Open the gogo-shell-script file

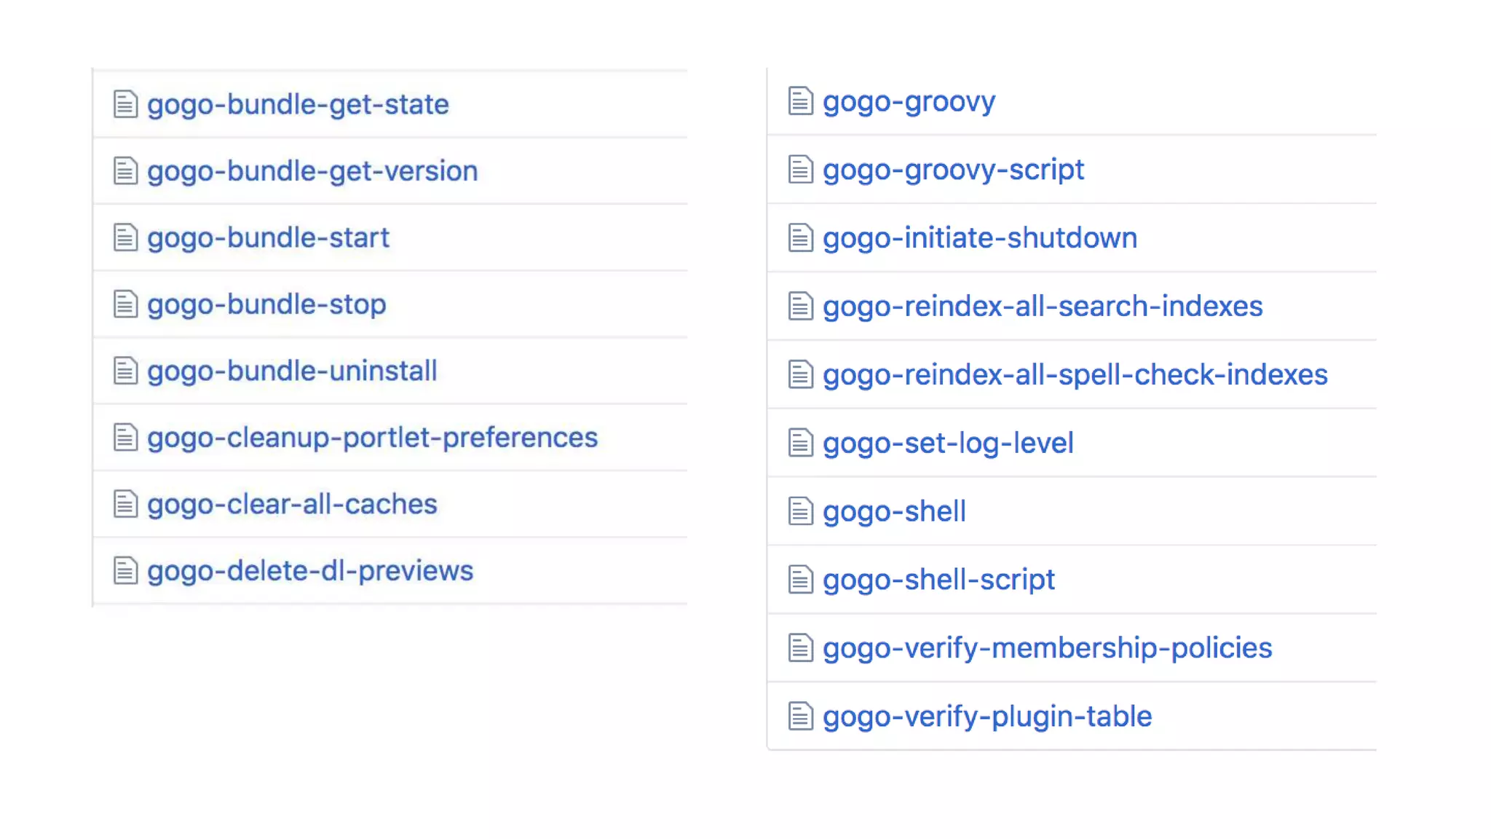click(x=938, y=580)
